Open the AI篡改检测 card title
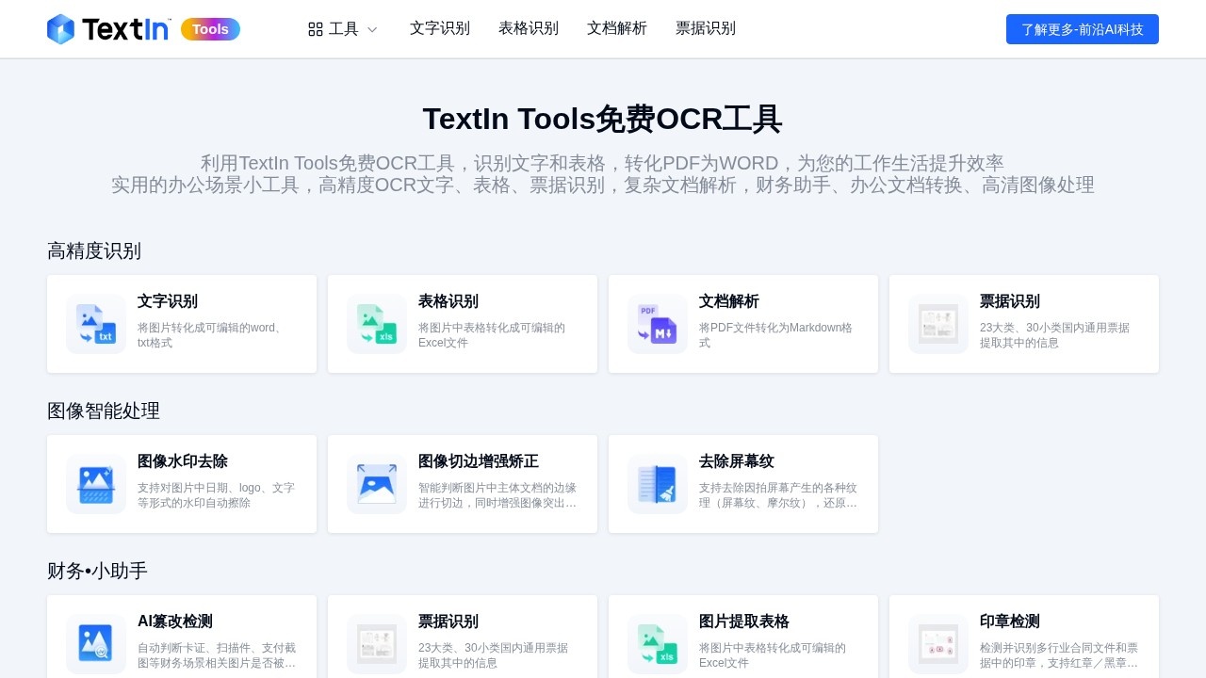The image size is (1206, 678). (175, 621)
